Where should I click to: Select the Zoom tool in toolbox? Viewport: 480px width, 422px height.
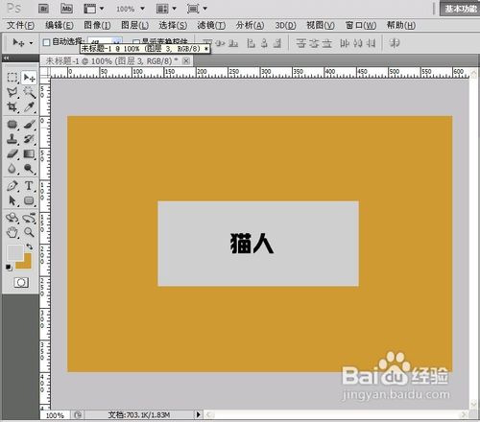(29, 232)
